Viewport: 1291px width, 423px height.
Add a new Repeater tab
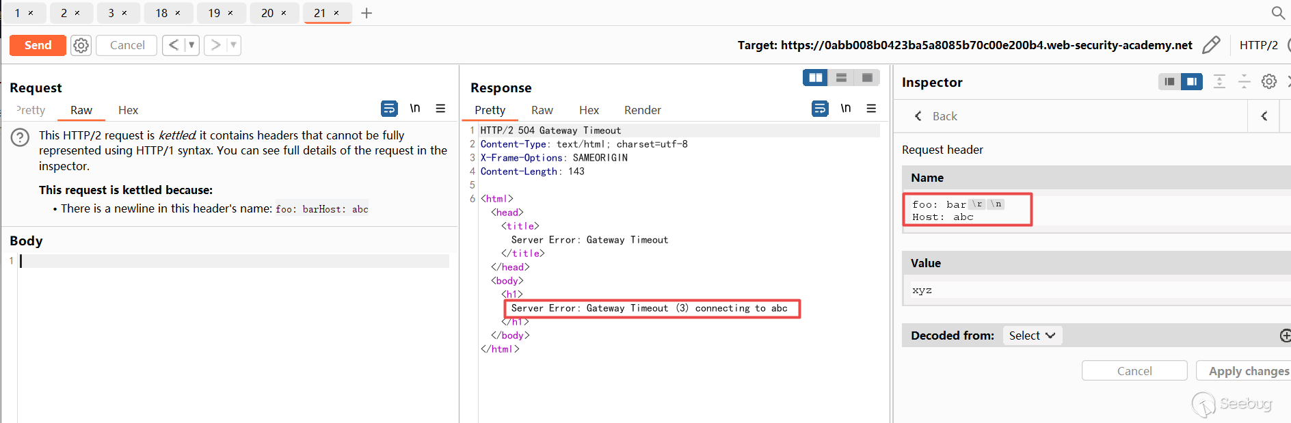pos(367,13)
